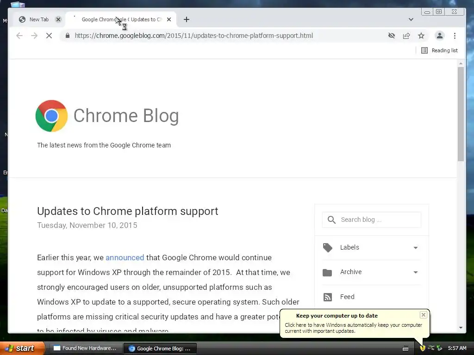Open Chrome's three-dot menu
This screenshot has width=474, height=355.
(x=455, y=36)
